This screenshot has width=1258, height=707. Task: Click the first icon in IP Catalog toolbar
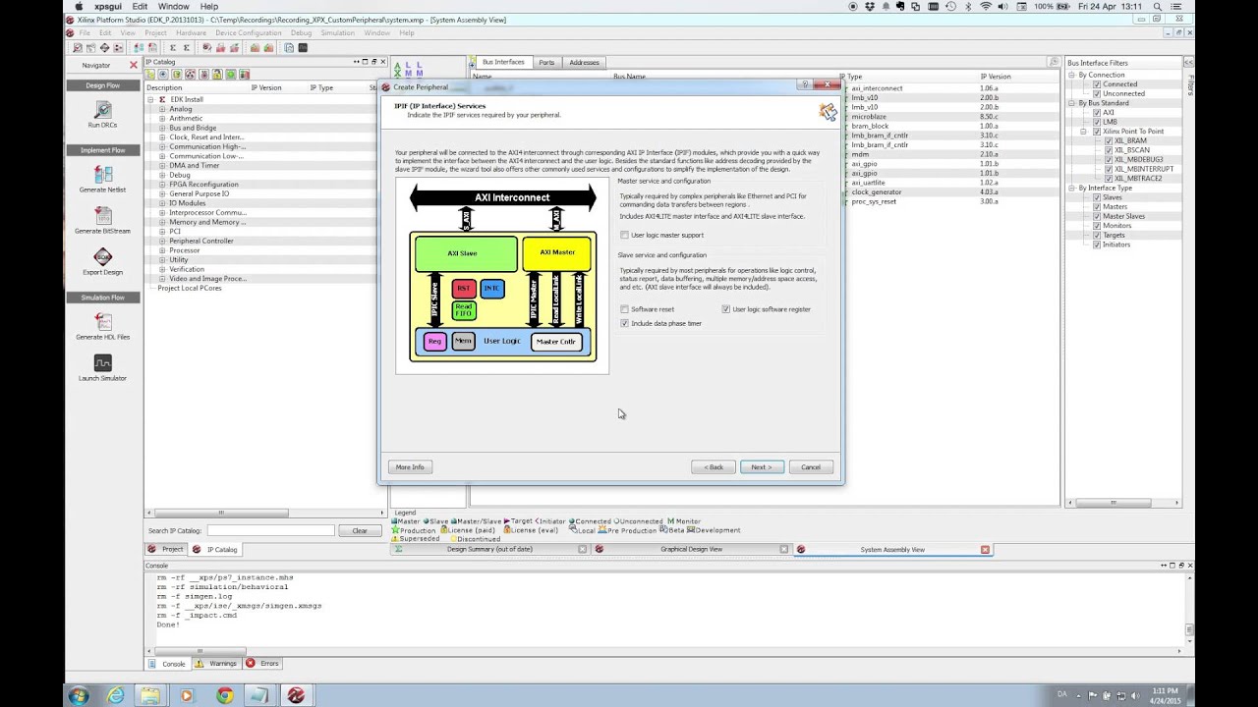click(151, 74)
